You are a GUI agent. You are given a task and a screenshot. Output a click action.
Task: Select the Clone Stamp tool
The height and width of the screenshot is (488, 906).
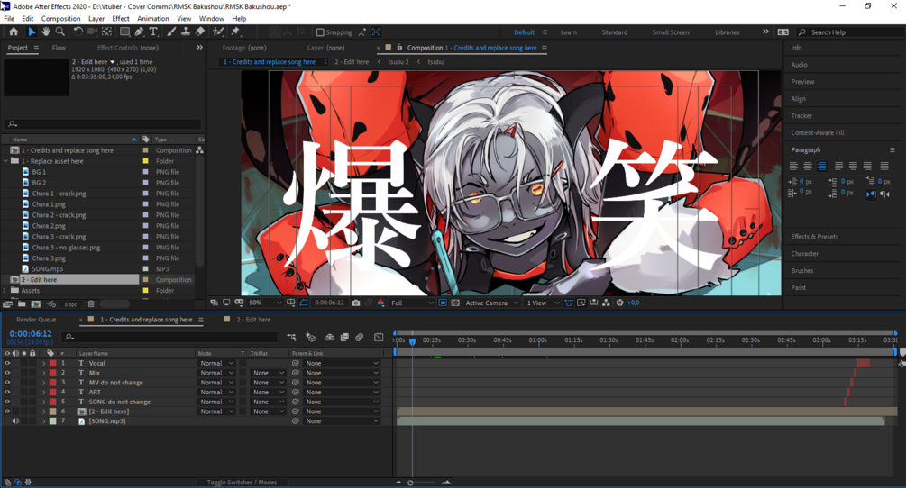(186, 32)
